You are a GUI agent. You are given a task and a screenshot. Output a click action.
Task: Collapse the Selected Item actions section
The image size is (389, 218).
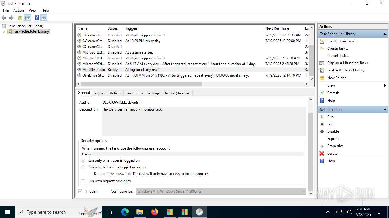385,110
